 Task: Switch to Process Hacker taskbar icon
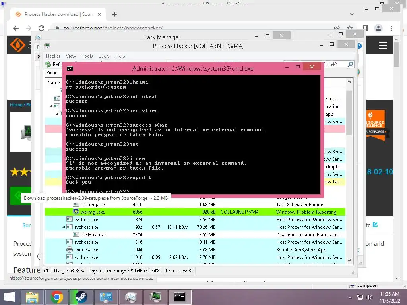pos(155,297)
